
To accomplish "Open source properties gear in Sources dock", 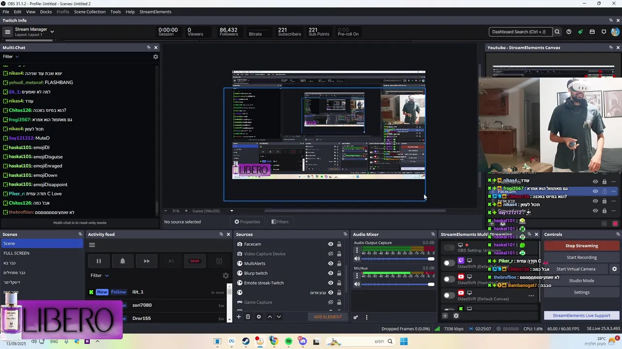I will tap(259, 317).
